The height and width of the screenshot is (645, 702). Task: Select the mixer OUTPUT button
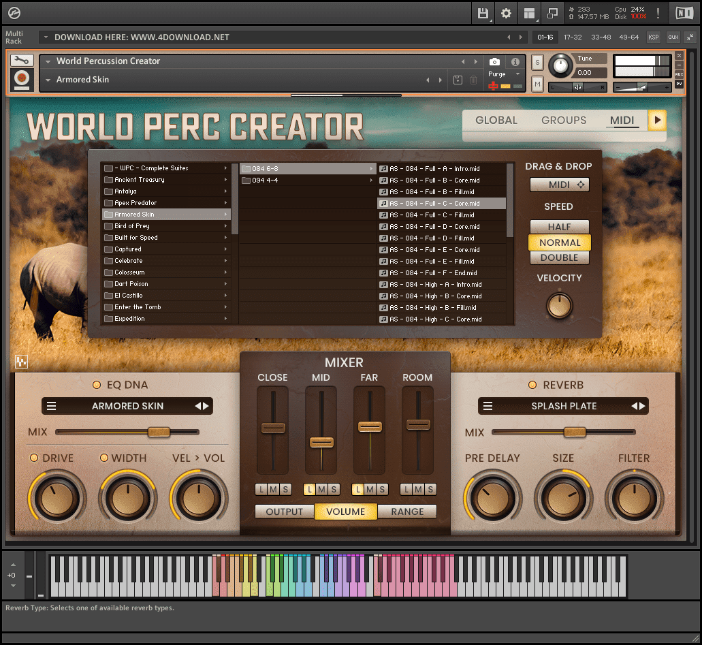285,512
